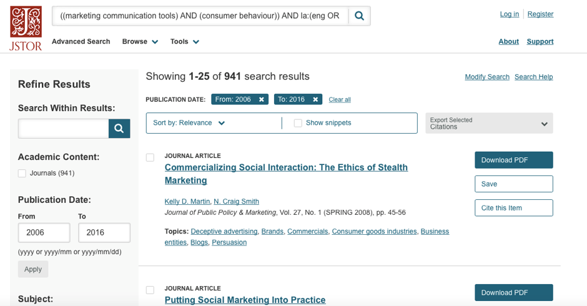This screenshot has width=587, height=306.
Task: View author N. Craig Smith
Action: [x=236, y=202]
